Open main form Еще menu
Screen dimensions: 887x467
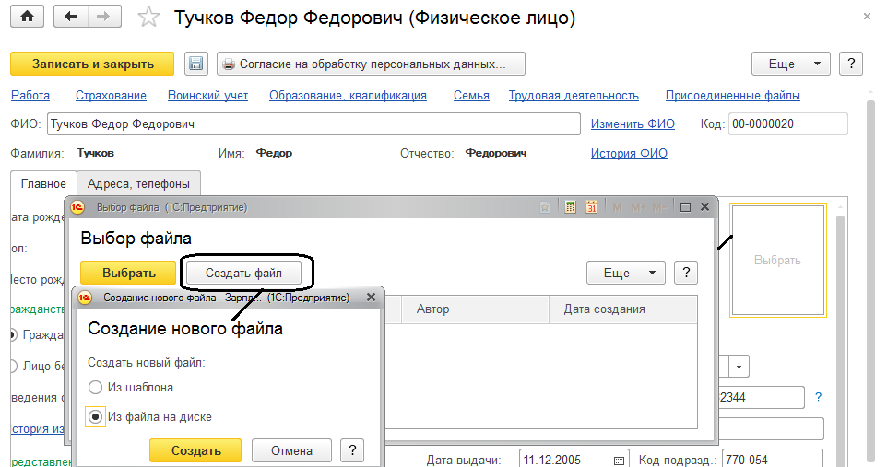pos(790,64)
